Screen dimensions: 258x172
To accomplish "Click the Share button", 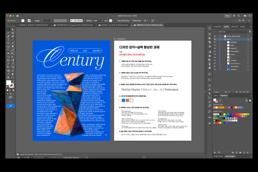I will coord(228,16).
